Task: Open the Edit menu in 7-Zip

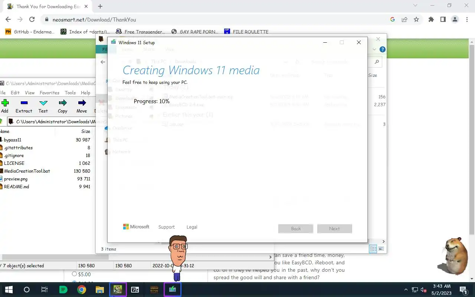Action: click(x=15, y=93)
